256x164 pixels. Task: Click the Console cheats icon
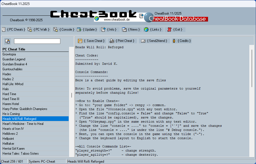(55, 29)
